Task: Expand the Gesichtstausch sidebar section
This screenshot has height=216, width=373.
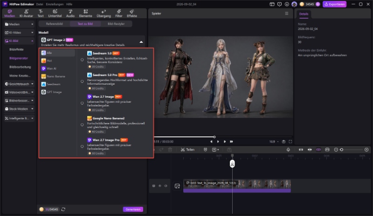Action: point(19,84)
